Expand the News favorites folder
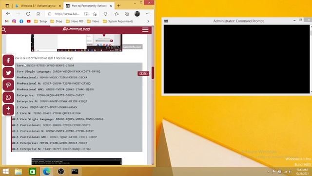 click(x=93, y=22)
